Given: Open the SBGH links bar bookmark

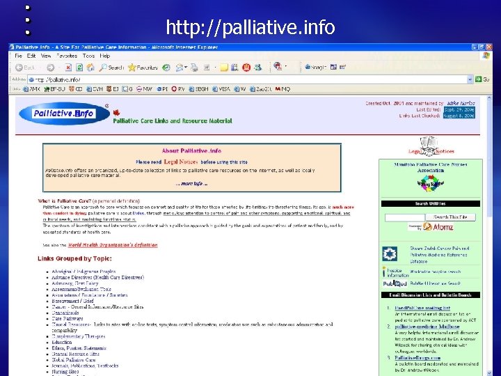Looking at the screenshot, I should [198, 89].
